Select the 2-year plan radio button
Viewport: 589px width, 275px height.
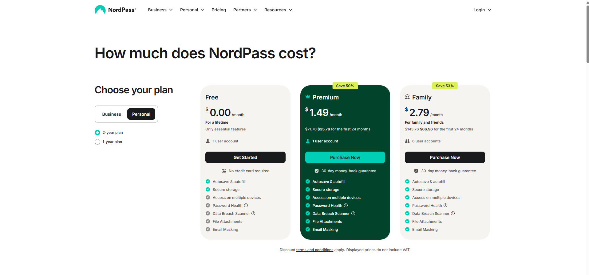click(x=97, y=132)
